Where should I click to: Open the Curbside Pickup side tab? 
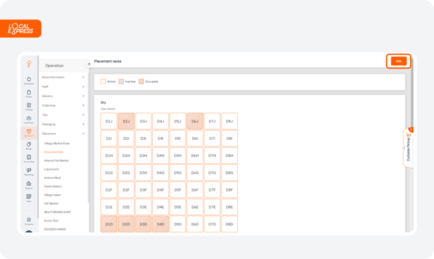(408, 148)
